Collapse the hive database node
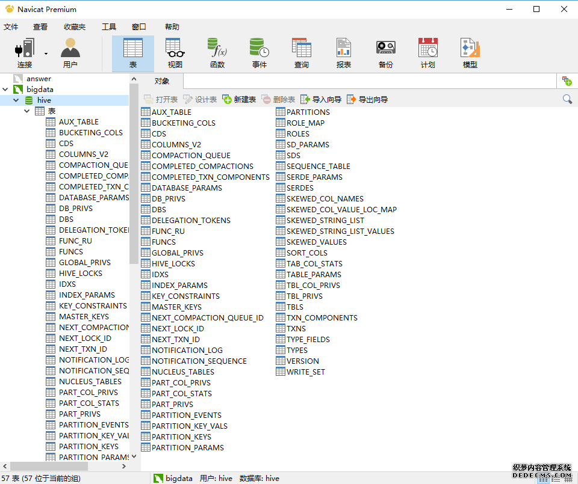The image size is (578, 484). [16, 100]
